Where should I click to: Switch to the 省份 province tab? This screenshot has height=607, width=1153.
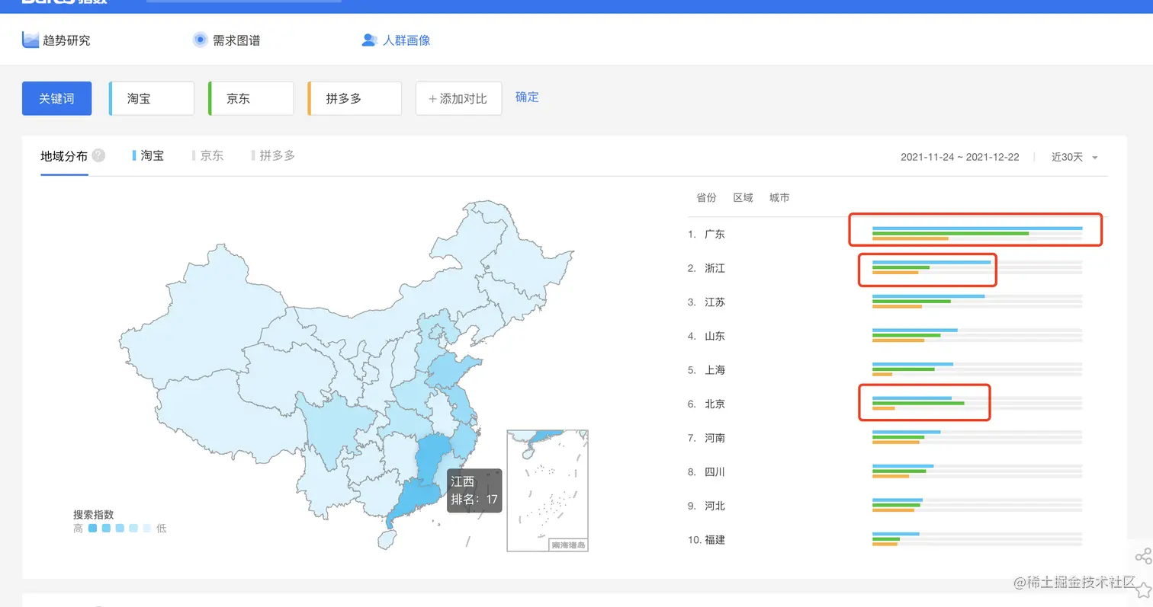pos(706,197)
